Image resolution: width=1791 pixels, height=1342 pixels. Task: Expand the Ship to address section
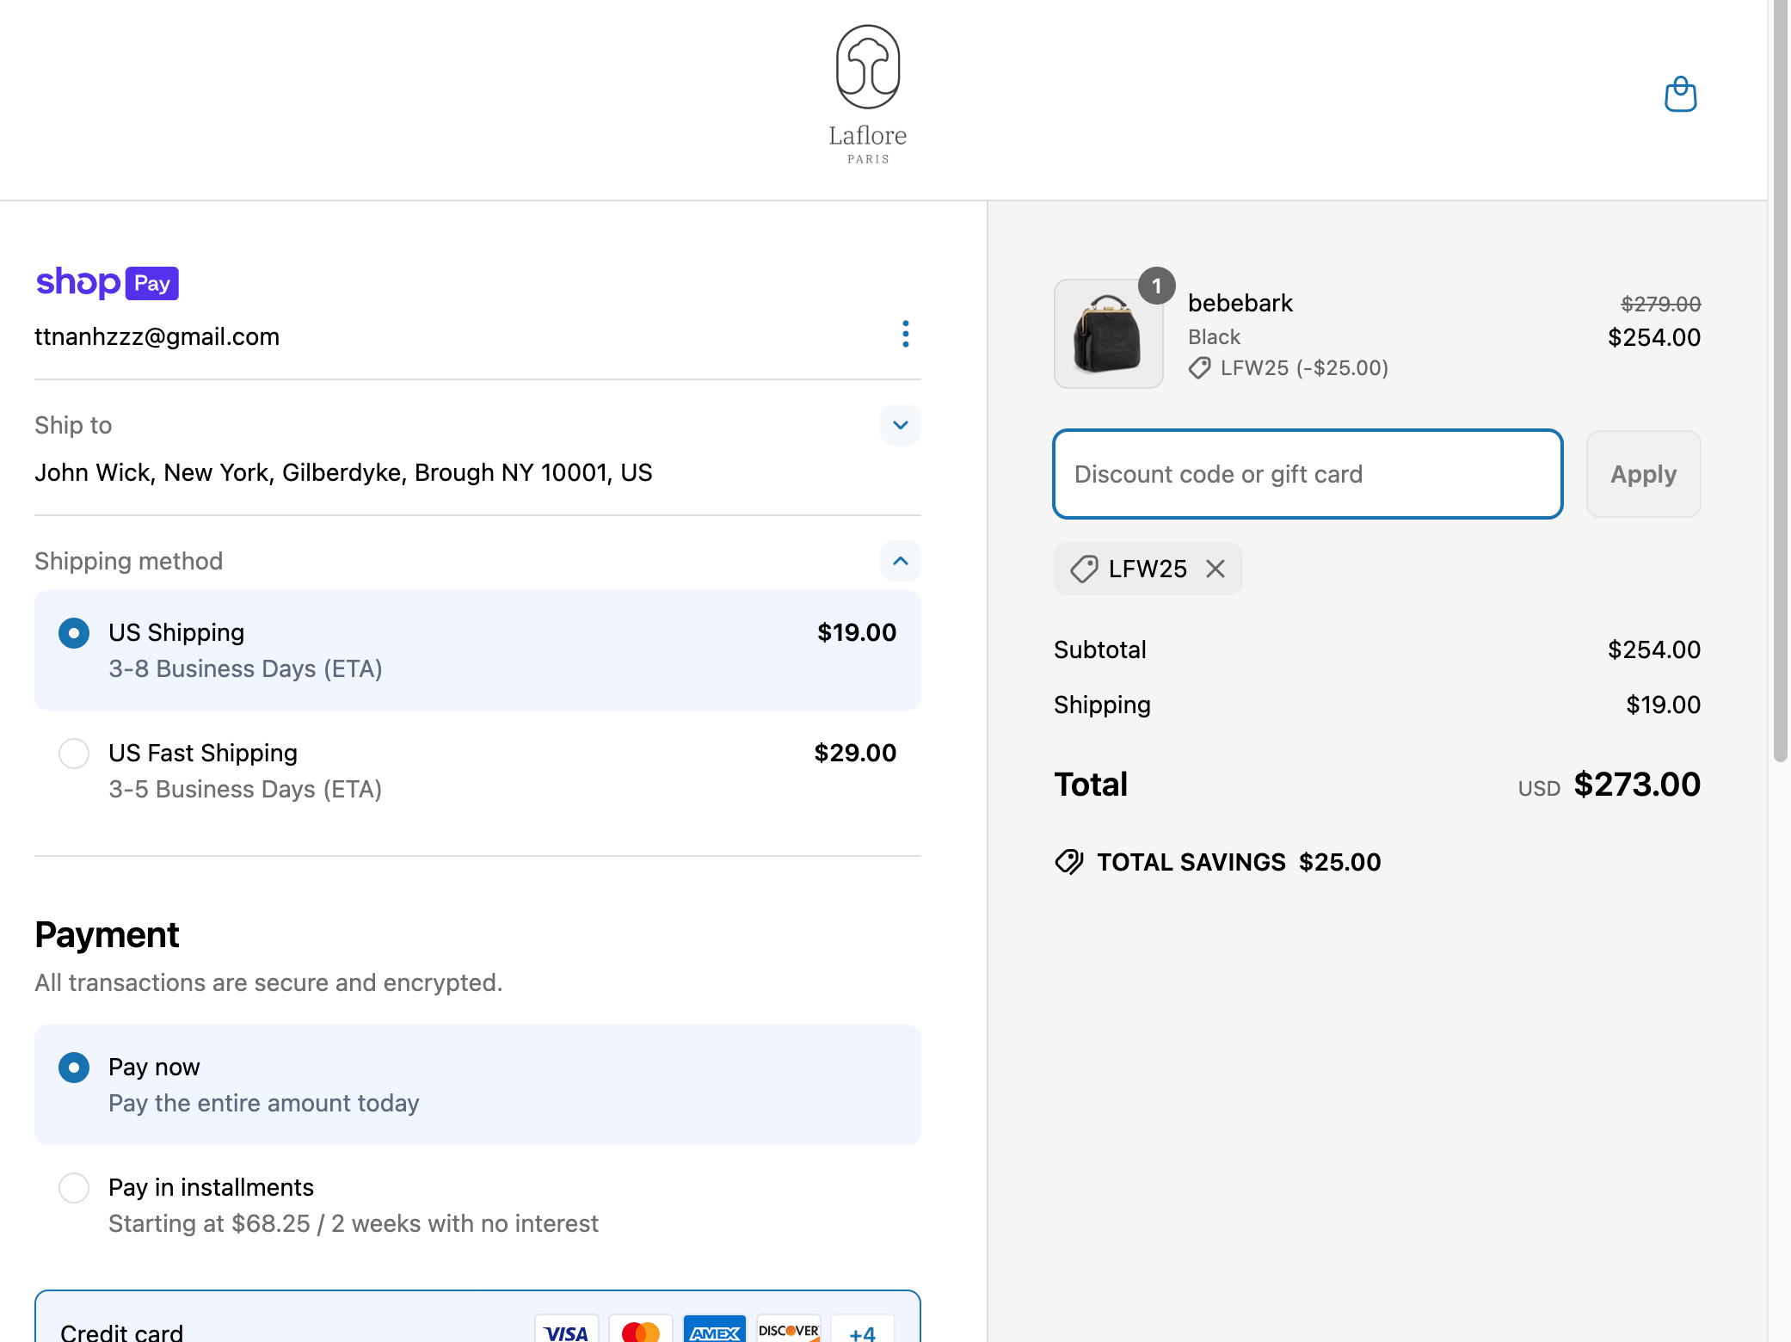pyautogui.click(x=900, y=425)
